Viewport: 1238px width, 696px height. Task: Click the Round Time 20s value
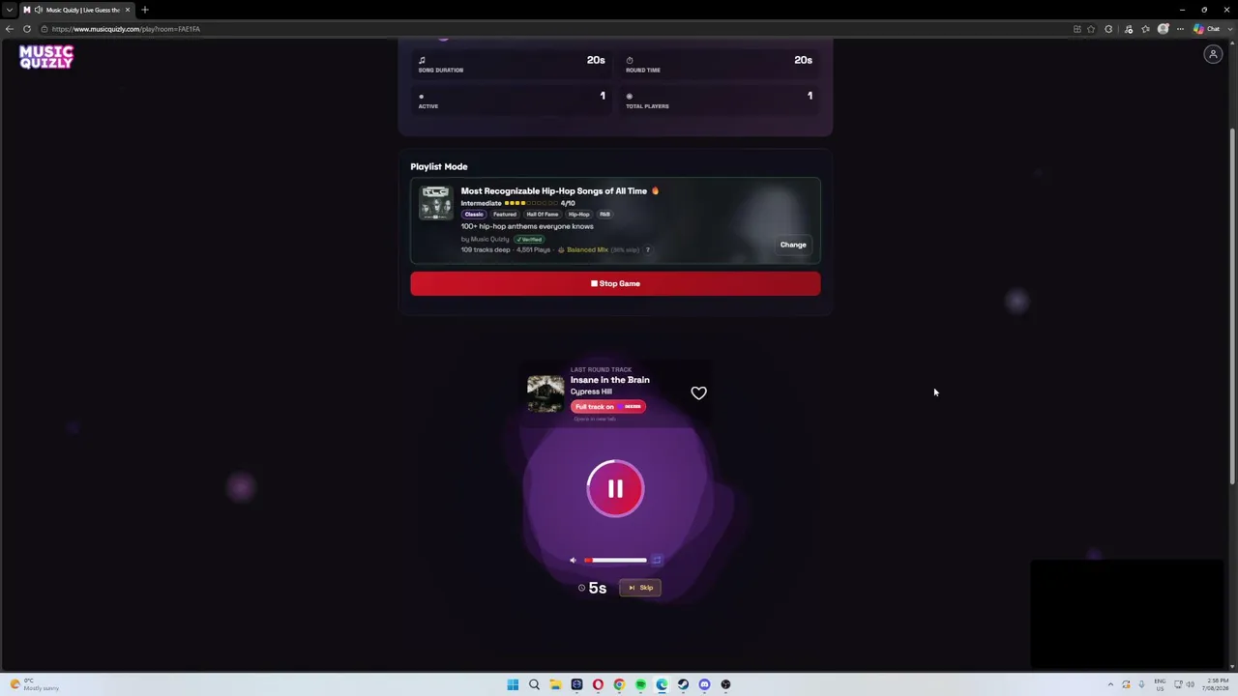click(803, 60)
